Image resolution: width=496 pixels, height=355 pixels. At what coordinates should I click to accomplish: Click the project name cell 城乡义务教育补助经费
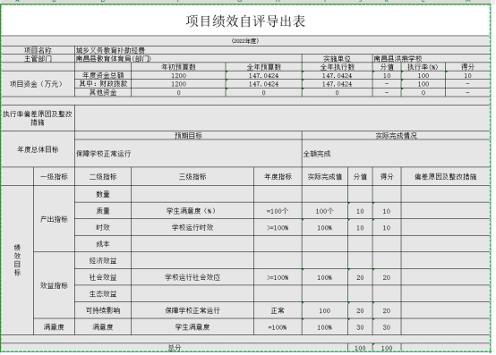(283, 50)
